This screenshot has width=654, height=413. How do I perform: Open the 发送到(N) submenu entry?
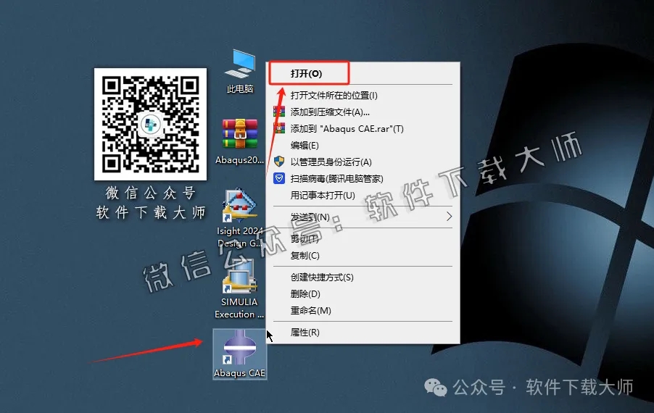[x=363, y=217]
